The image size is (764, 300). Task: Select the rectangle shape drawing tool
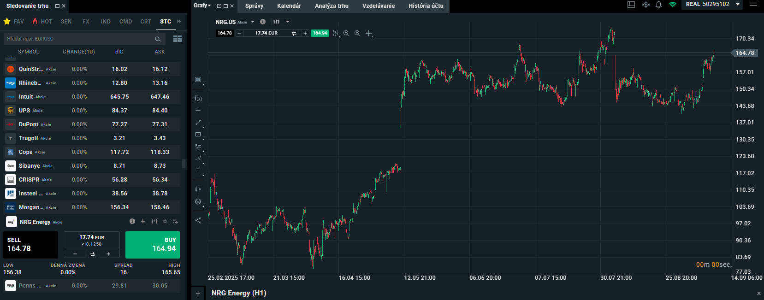pyautogui.click(x=198, y=135)
